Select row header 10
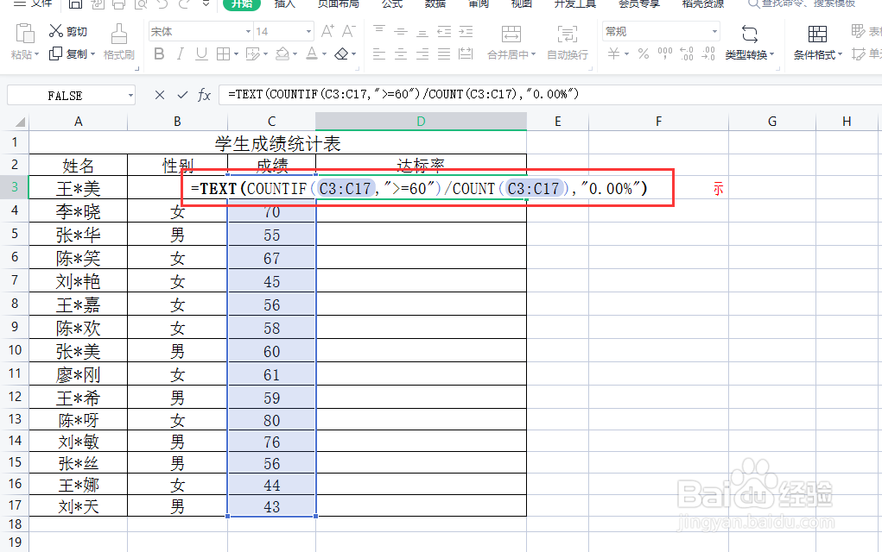The height and width of the screenshot is (552, 882). coord(14,350)
